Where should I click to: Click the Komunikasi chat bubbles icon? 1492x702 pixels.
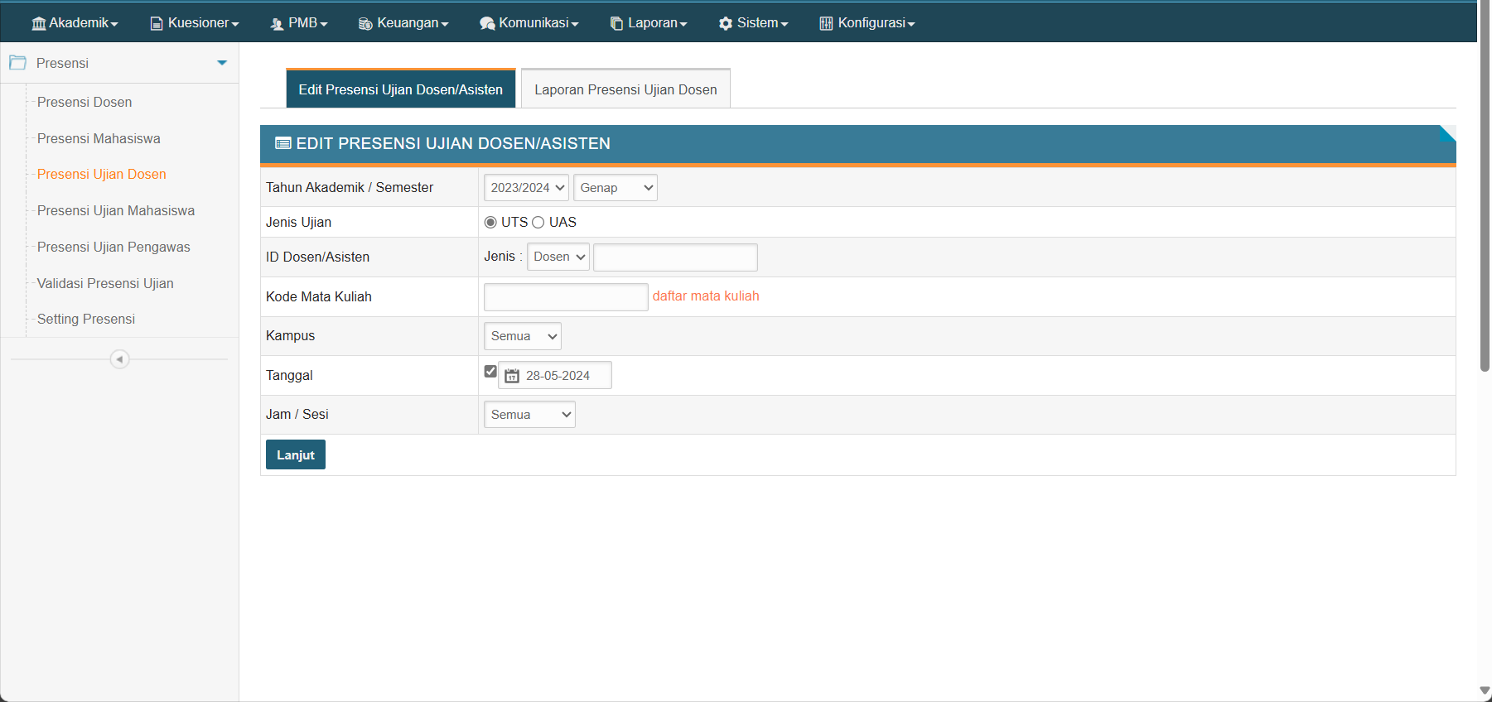click(x=487, y=23)
